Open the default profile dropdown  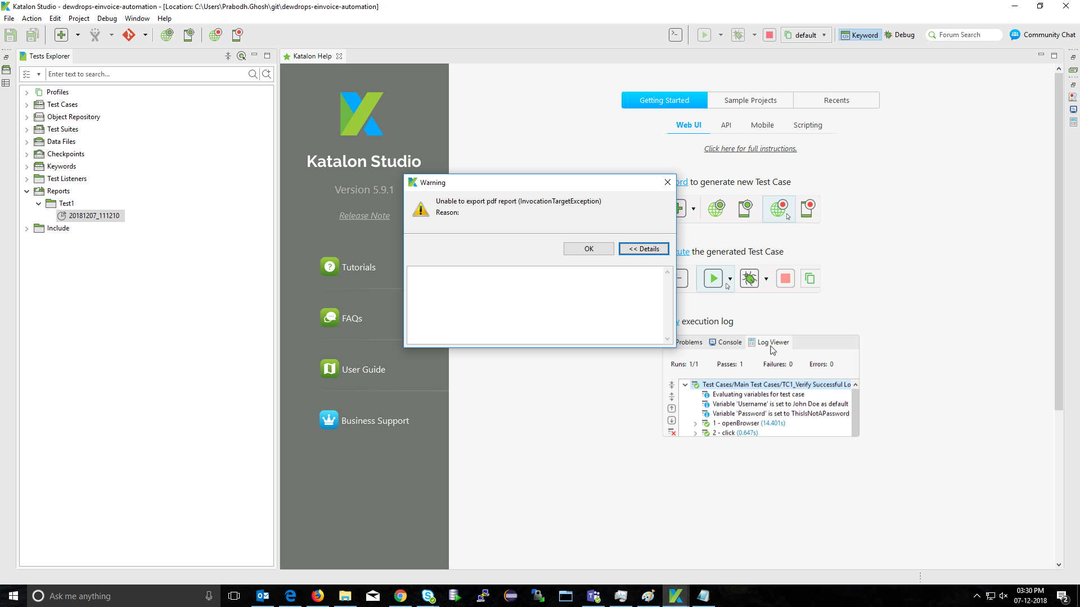pyautogui.click(x=823, y=34)
